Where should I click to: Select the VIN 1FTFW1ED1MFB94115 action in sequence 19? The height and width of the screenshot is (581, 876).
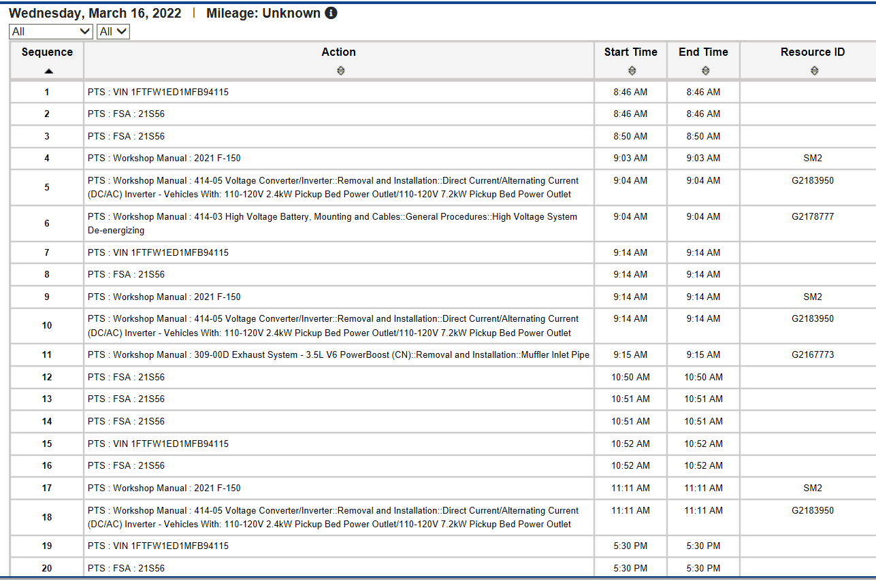coord(158,546)
